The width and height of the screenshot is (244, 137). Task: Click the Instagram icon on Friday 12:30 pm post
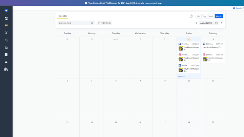pyautogui.click(x=180, y=55)
